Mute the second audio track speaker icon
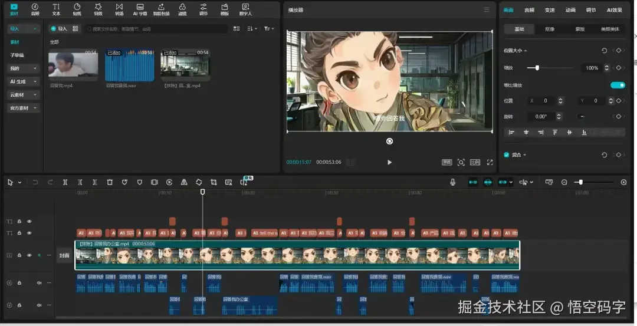Screen dimensions: 637x326 [x=39, y=305]
